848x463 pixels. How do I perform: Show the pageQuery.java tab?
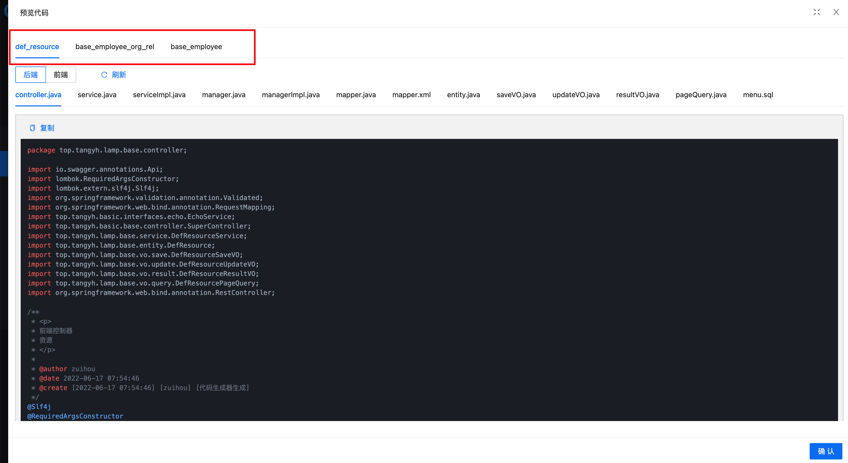point(701,95)
